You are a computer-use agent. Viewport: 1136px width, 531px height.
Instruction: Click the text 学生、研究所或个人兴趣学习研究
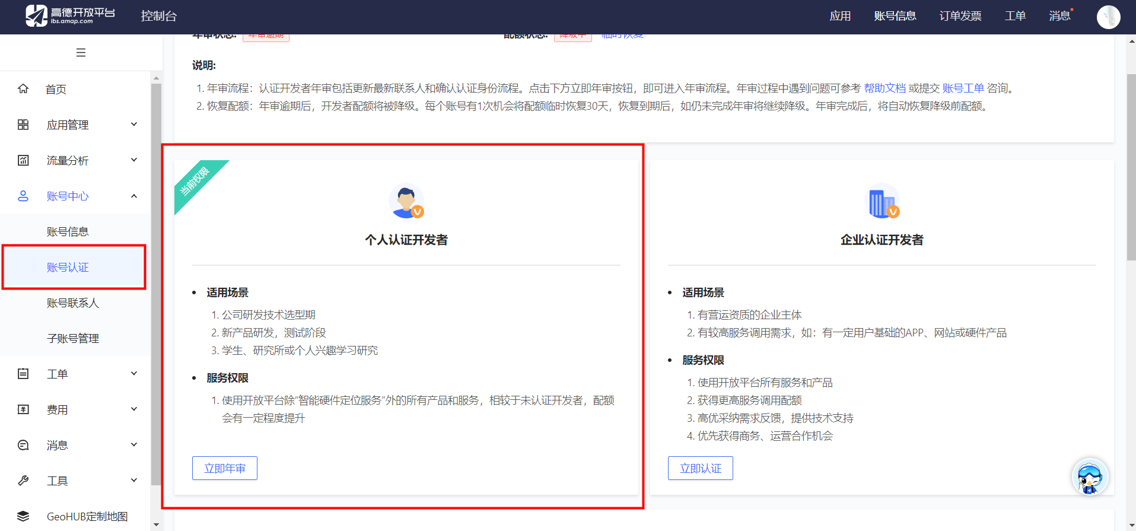click(x=300, y=350)
